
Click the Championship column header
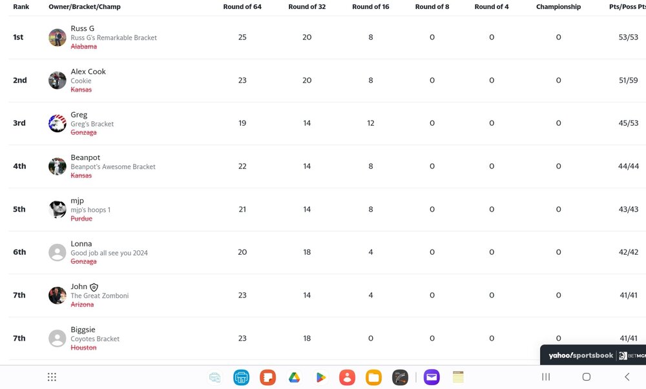point(558,6)
